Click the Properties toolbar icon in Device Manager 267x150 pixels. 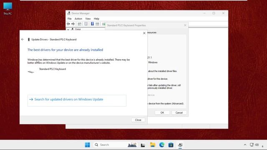point(86,24)
